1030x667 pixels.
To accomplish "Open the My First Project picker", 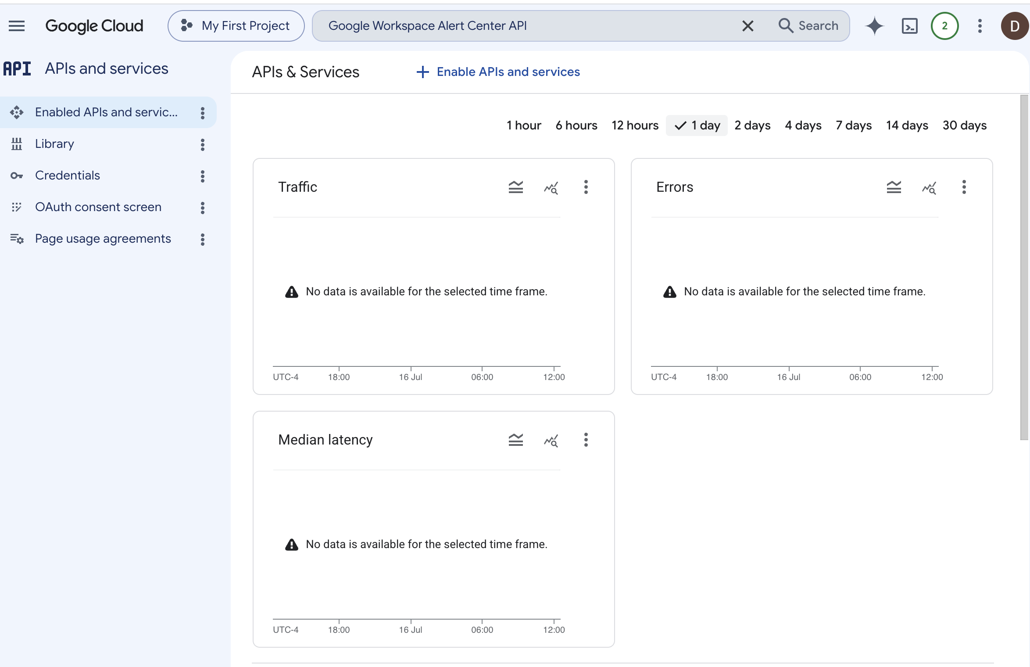I will 236,26.
